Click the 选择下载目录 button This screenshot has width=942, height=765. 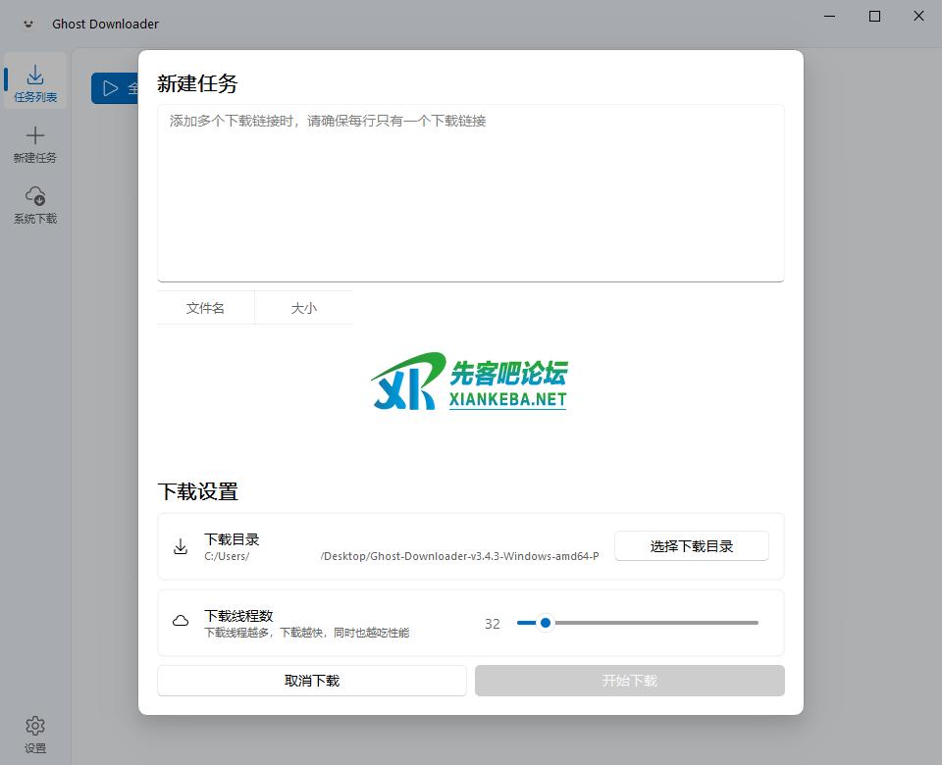(x=691, y=546)
